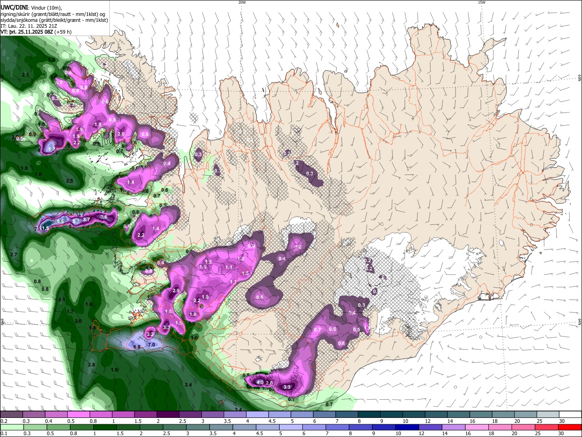The width and height of the screenshot is (582, 437).
Task: Select the light lavender 4 swatch in upper legend
Action: click(x=257, y=415)
